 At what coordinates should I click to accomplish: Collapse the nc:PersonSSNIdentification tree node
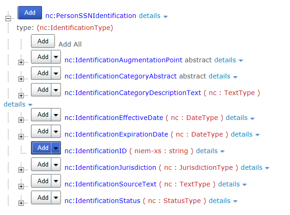[7, 18]
